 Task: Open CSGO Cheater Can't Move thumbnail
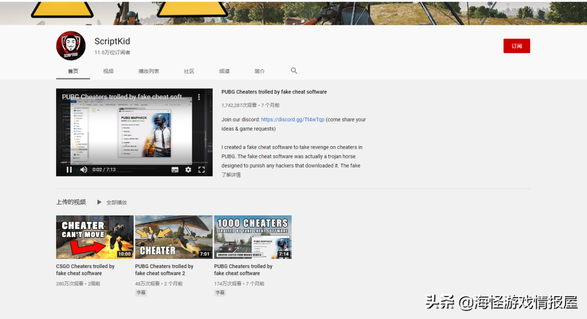(95, 237)
